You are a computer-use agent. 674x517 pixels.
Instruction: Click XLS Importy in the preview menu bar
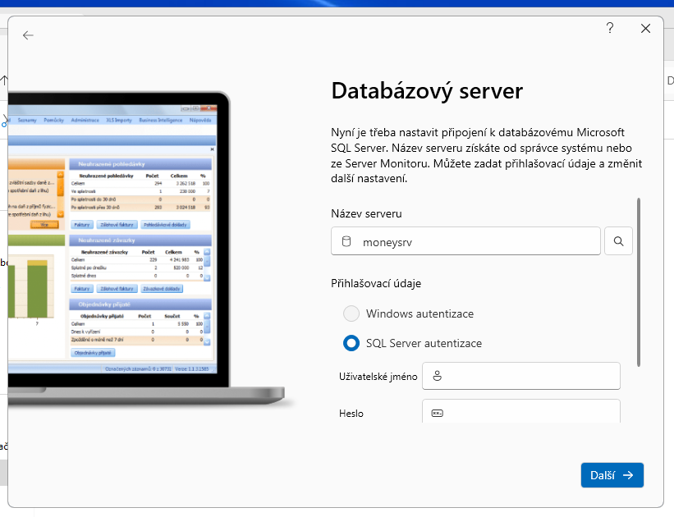point(118,120)
